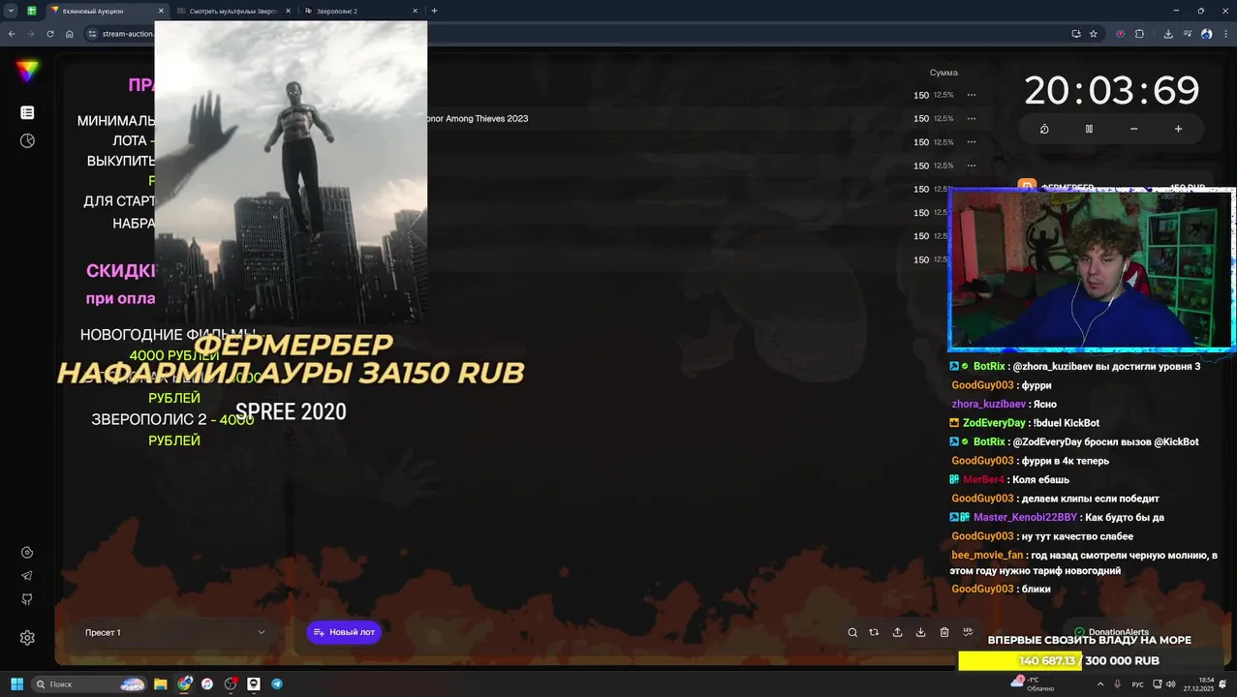This screenshot has height=697, width=1237.
Task: Click the 20:03:69 timer display
Action: 1112,91
